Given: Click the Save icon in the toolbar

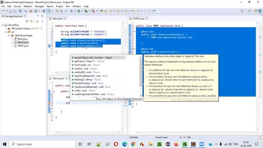Looking at the screenshot, I should pos(10,11).
